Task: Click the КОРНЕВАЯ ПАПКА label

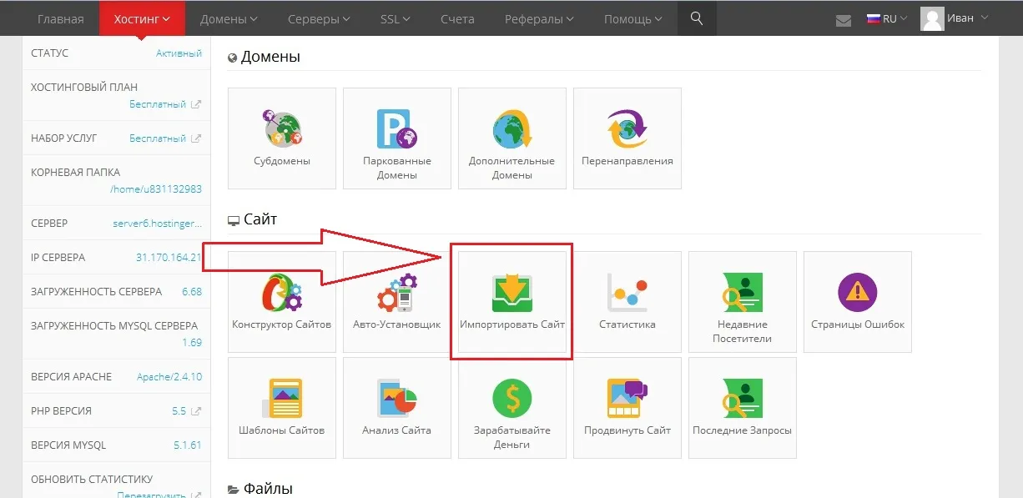Action: (x=75, y=173)
